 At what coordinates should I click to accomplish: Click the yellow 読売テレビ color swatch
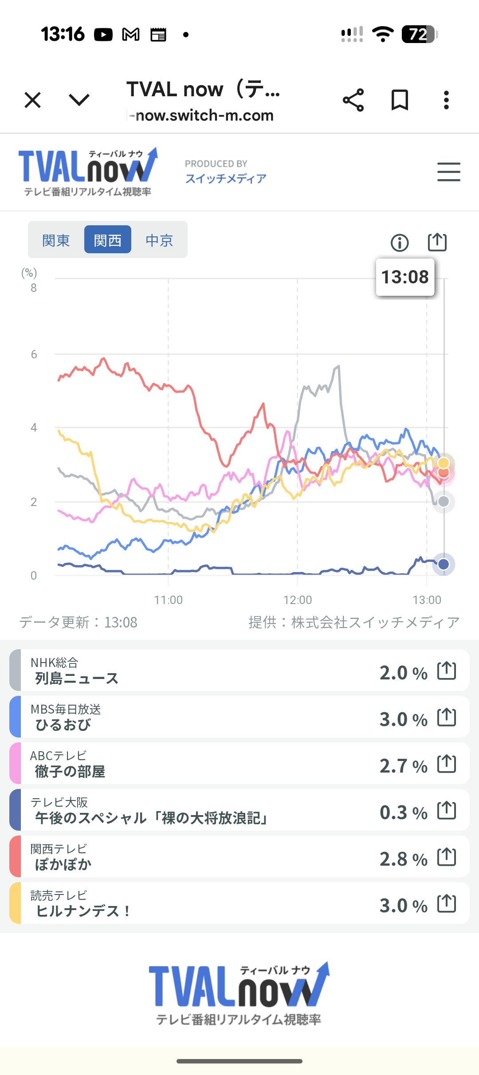coord(15,903)
